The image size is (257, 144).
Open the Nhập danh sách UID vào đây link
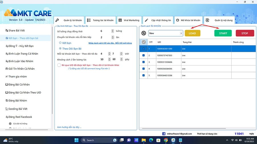click(110, 43)
